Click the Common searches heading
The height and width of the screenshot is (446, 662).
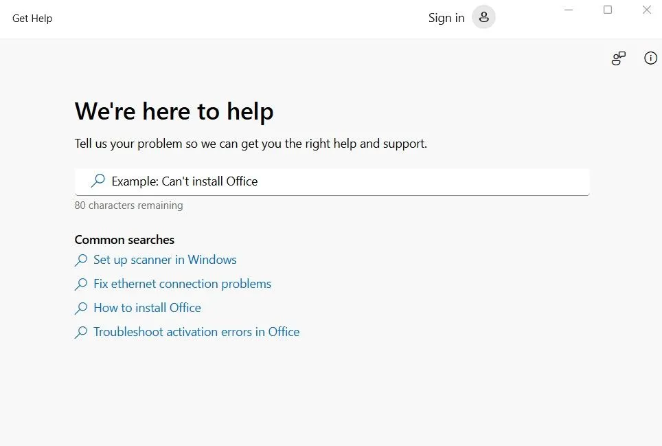click(124, 240)
